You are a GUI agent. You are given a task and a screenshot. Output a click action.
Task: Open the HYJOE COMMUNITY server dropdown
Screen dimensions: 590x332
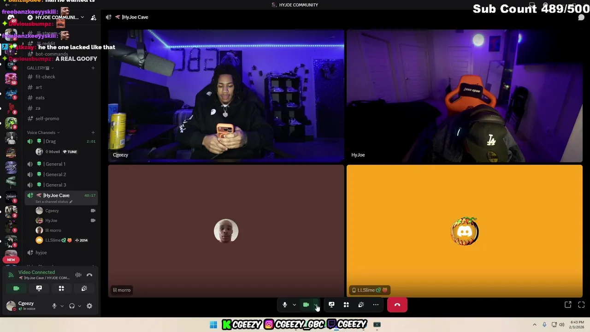[57, 18]
